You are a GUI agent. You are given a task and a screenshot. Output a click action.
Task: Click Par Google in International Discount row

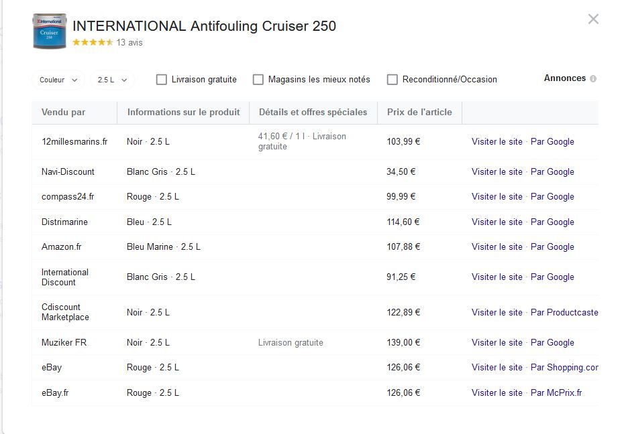552,277
